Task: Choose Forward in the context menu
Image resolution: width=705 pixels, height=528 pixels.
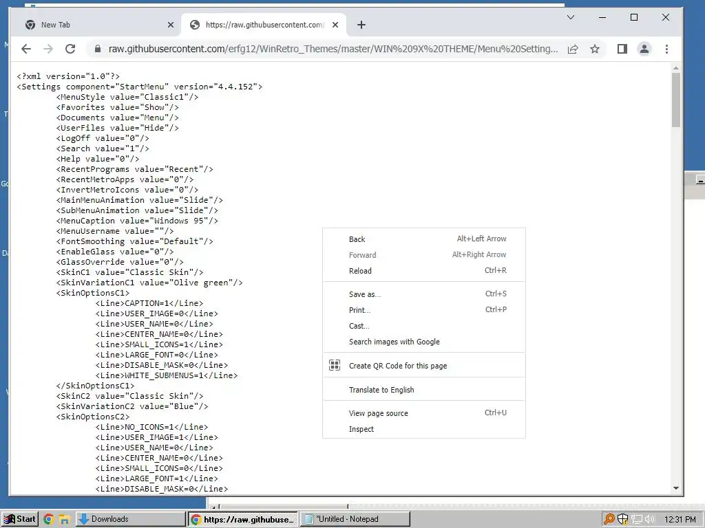Action: coord(424,254)
